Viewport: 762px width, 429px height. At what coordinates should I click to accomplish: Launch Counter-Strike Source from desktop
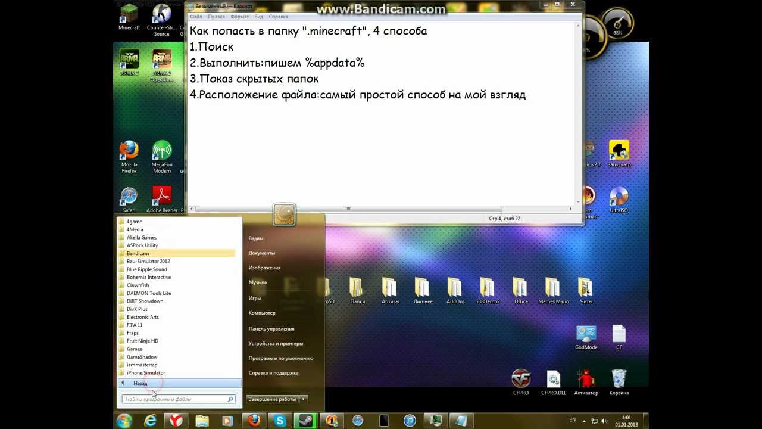161,20
